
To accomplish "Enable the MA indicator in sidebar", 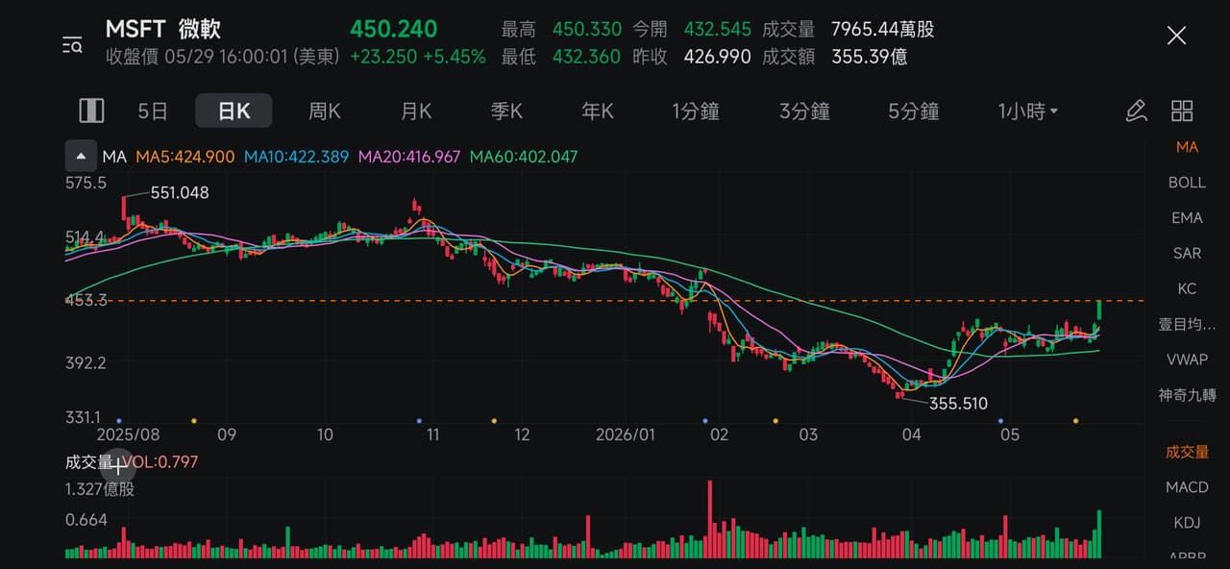I will (x=1187, y=147).
